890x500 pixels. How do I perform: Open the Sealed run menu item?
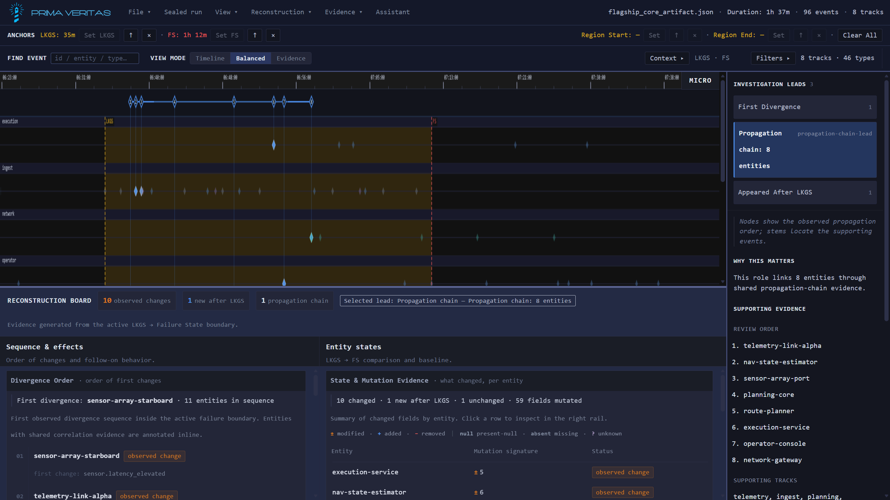[183, 12]
